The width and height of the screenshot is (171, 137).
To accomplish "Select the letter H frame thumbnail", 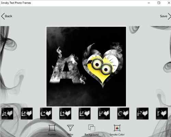I will click(143, 113).
